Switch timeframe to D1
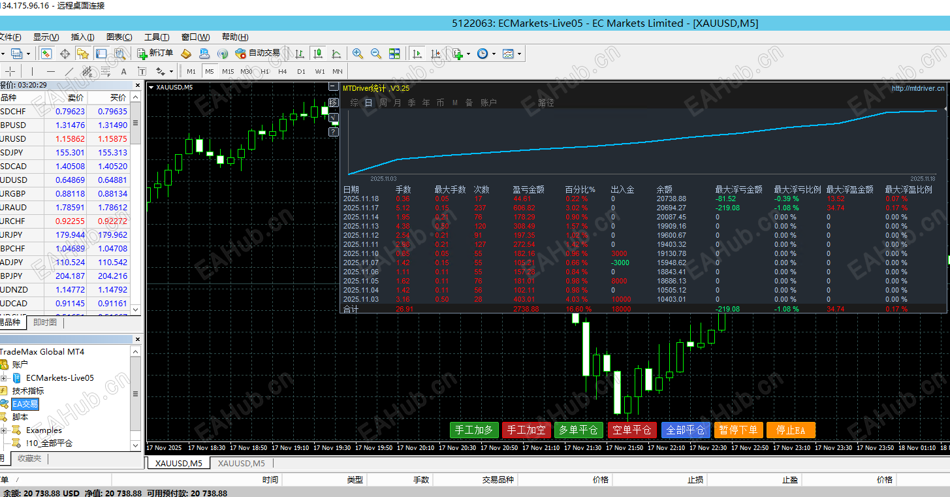Image resolution: width=950 pixels, height=497 pixels. (x=301, y=71)
